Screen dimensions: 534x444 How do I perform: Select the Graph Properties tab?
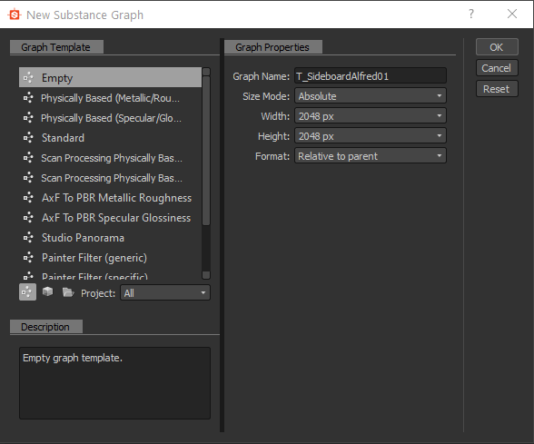click(272, 47)
